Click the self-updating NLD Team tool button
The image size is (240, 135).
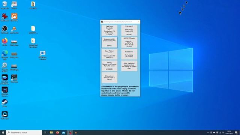click(x=129, y=54)
